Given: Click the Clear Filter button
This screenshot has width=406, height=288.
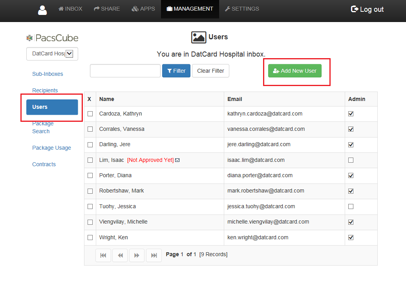Looking at the screenshot, I should [x=210, y=71].
